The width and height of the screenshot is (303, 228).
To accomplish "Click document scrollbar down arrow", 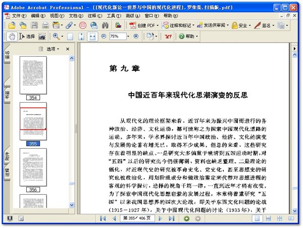I will point(295,211).
